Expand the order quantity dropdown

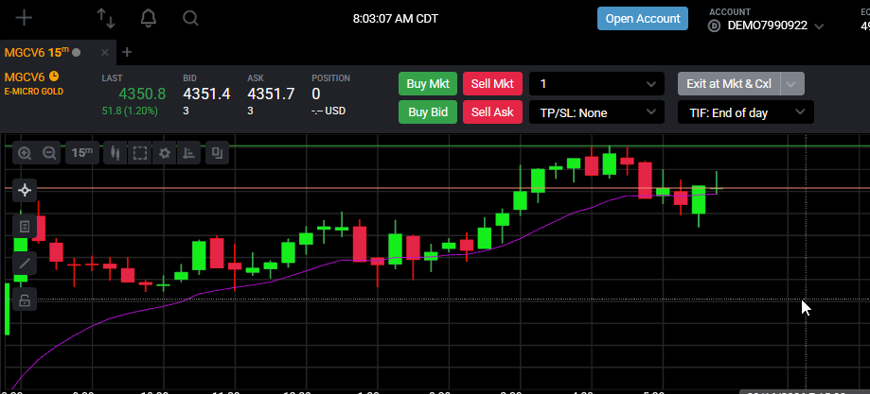click(596, 84)
